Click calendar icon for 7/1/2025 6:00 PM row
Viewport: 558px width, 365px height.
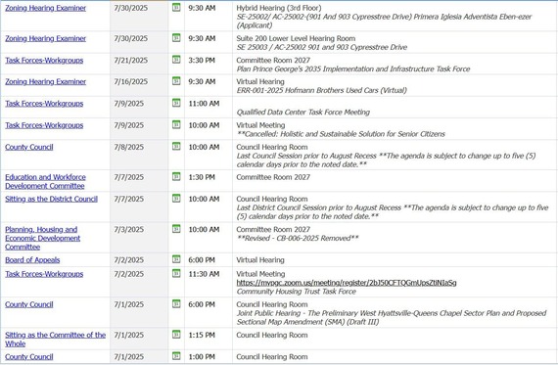pyautogui.click(x=176, y=303)
